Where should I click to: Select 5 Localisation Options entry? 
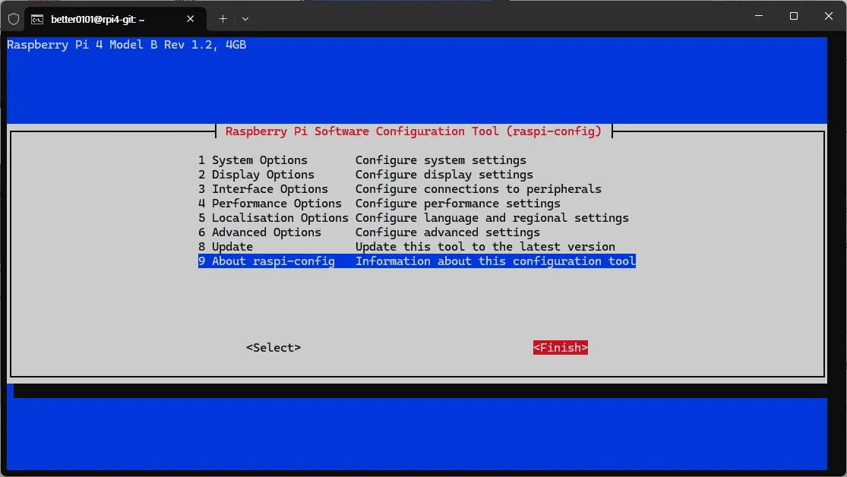point(416,218)
